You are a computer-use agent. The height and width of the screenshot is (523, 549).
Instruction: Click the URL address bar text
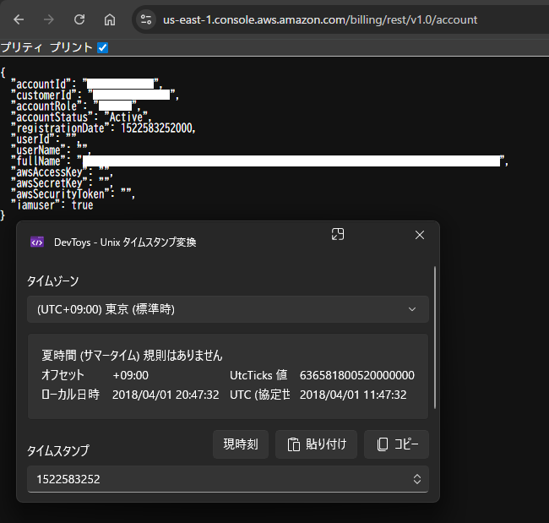click(x=320, y=19)
